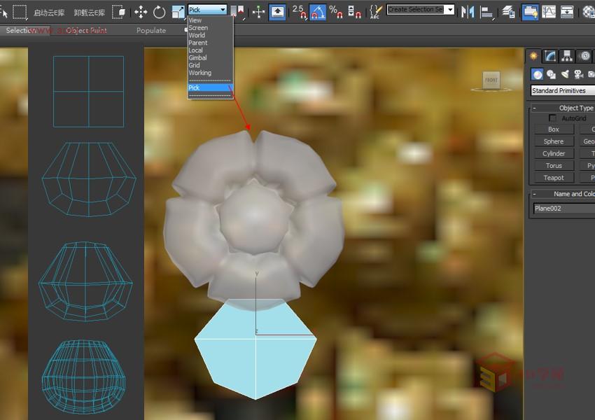Open the Layer Explorer
This screenshot has width=595, height=420.
click(x=508, y=10)
